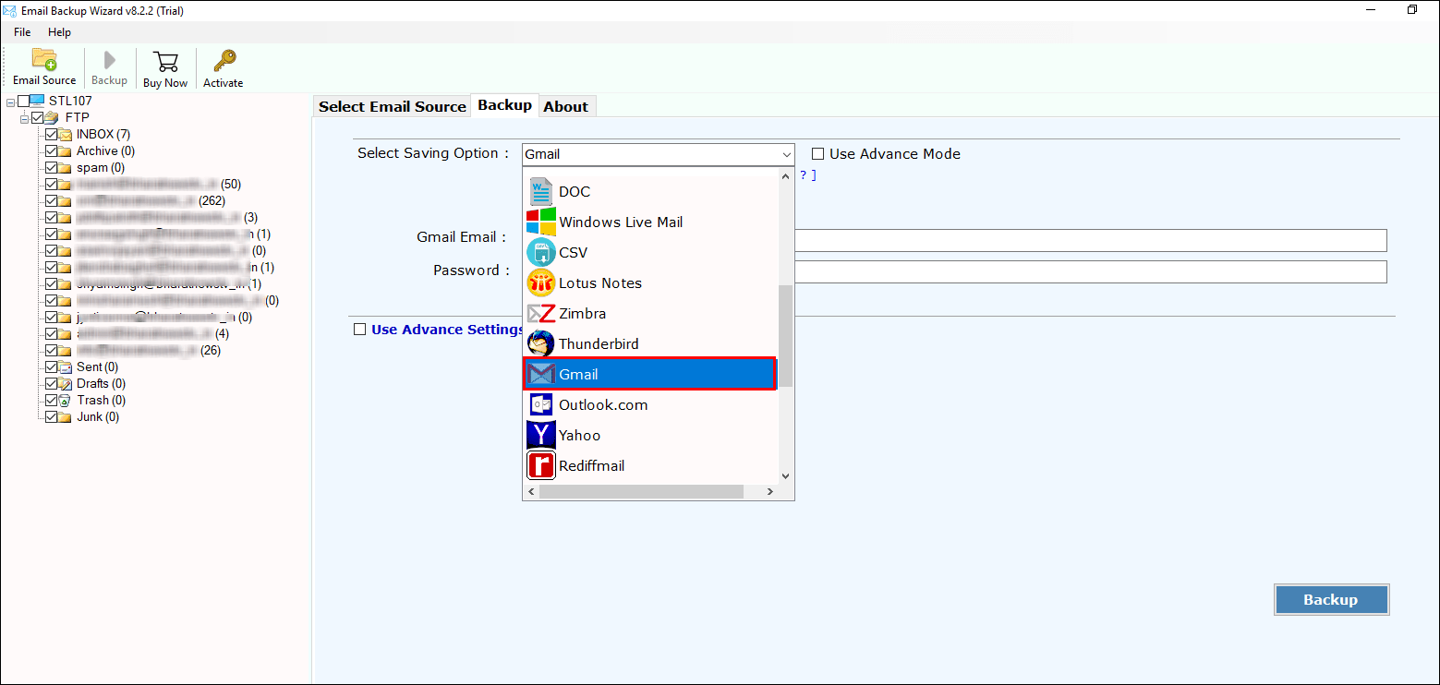The image size is (1440, 685).
Task: Choose the highlighted Gmail option in the list
Action: [650, 374]
